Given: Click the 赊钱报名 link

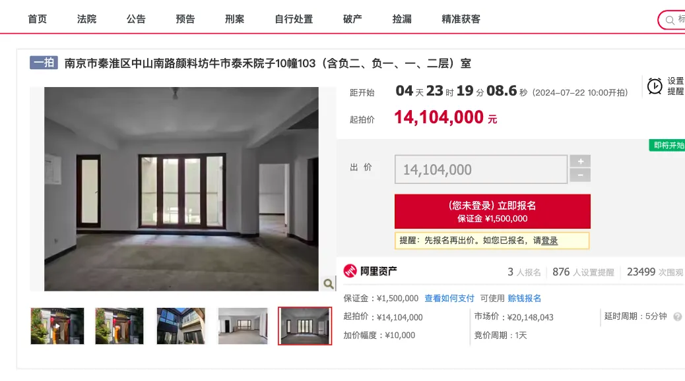Looking at the screenshot, I should [524, 299].
